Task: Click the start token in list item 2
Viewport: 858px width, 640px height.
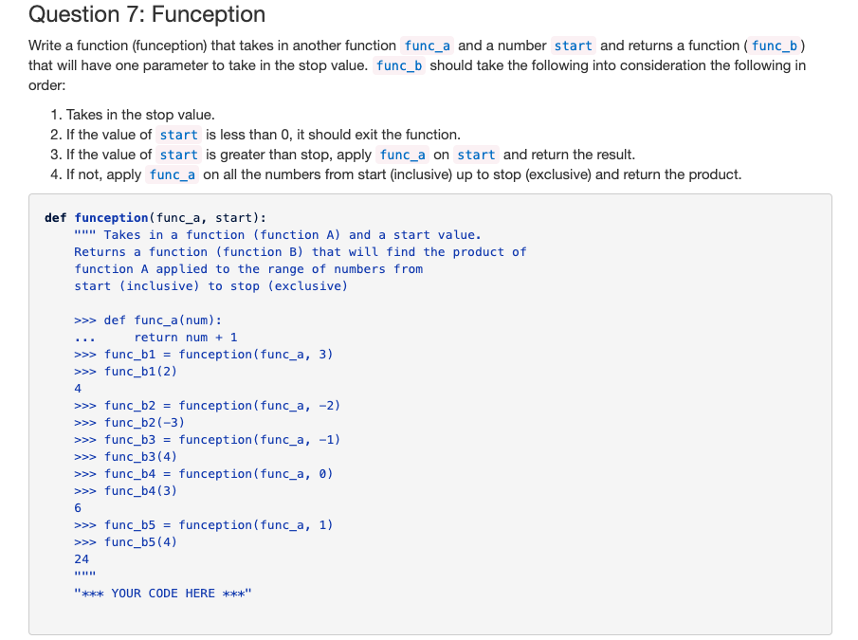Action: point(178,135)
